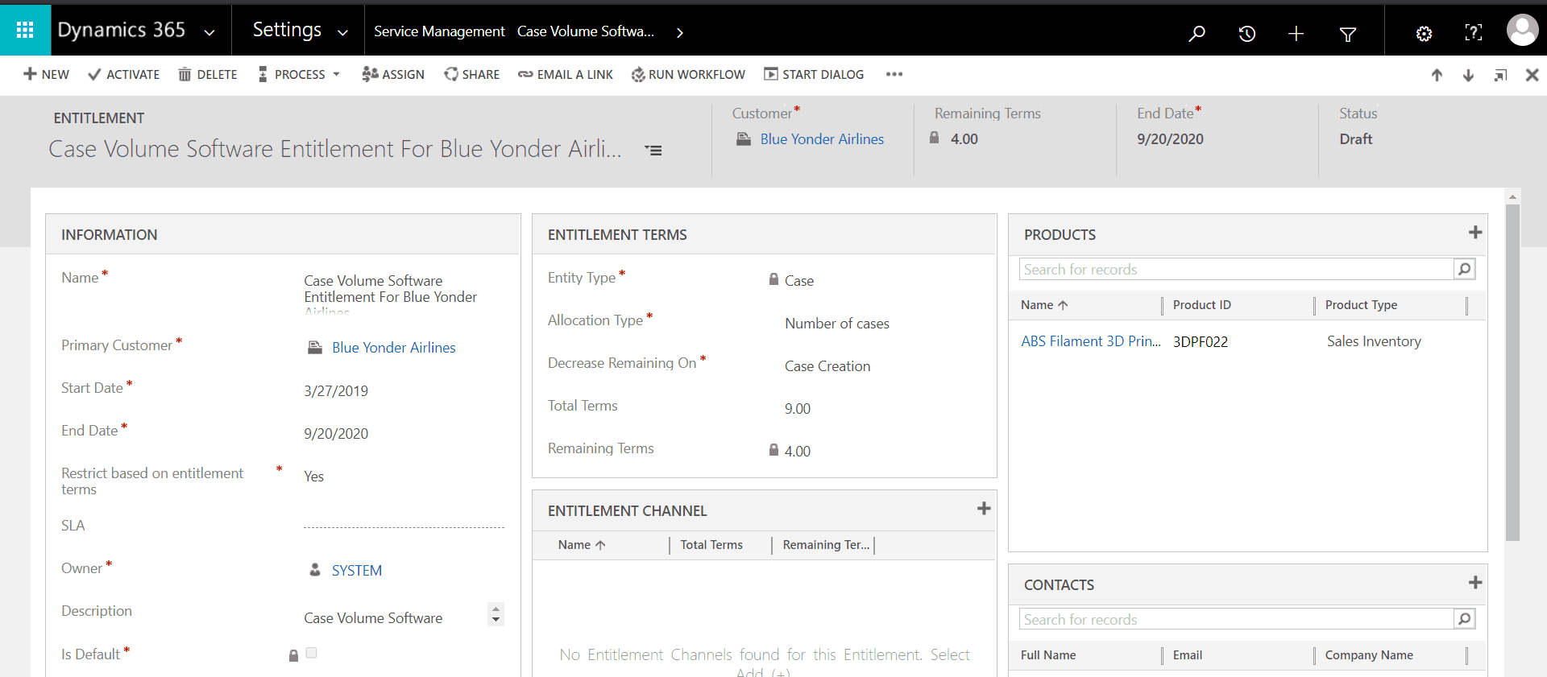Open the form selector next to title
This screenshot has height=677, width=1547.
(653, 151)
